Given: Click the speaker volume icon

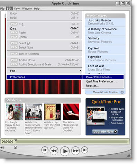Looking at the screenshot, I should [2, 147].
